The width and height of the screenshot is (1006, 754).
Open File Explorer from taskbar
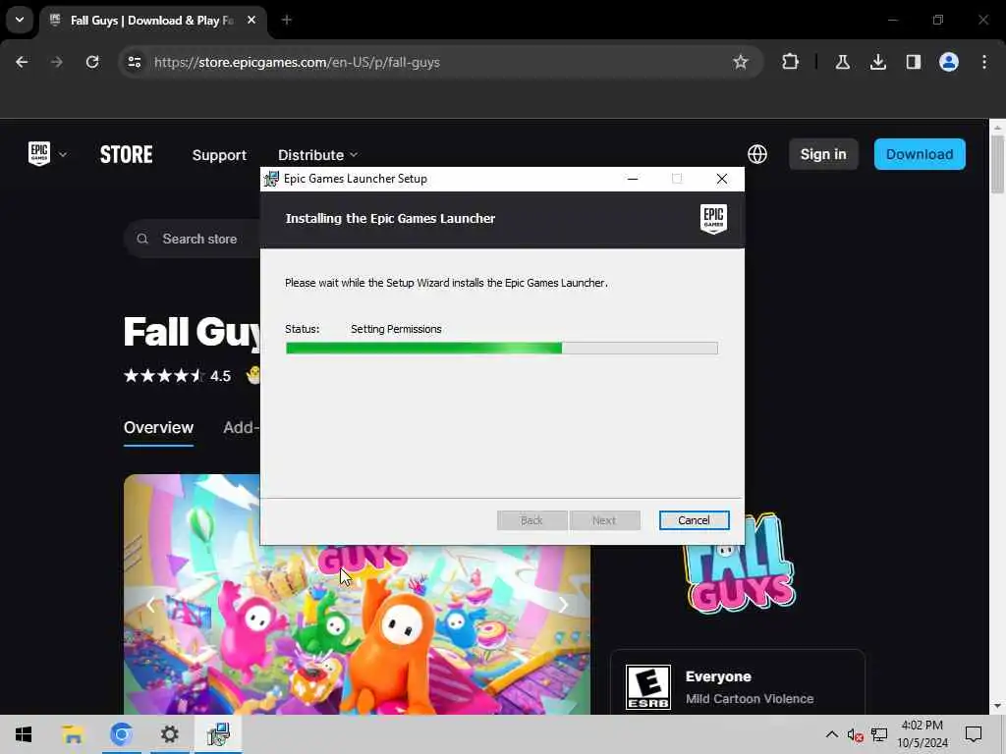click(x=73, y=734)
